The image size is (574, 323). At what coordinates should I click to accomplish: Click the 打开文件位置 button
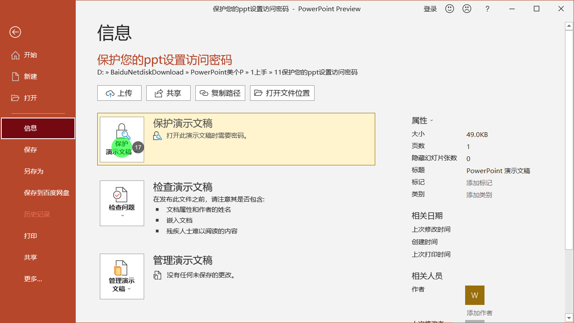tap(282, 93)
